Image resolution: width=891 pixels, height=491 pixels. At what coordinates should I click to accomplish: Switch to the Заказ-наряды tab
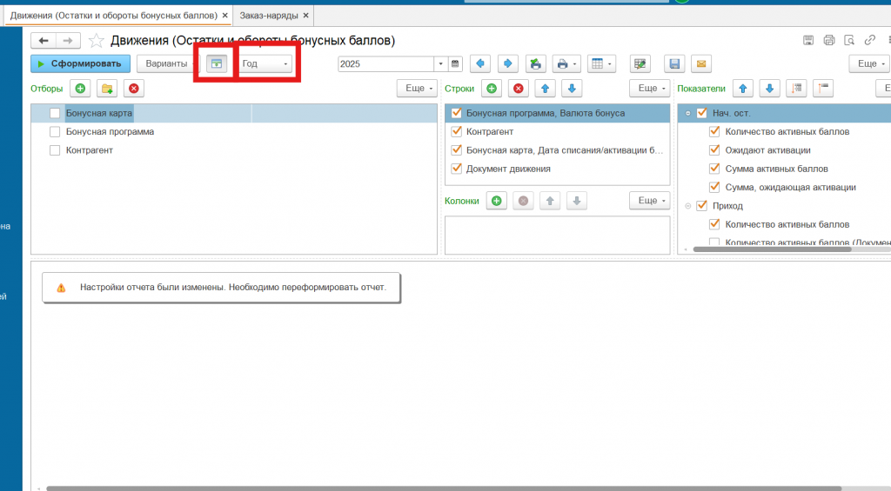coord(269,16)
